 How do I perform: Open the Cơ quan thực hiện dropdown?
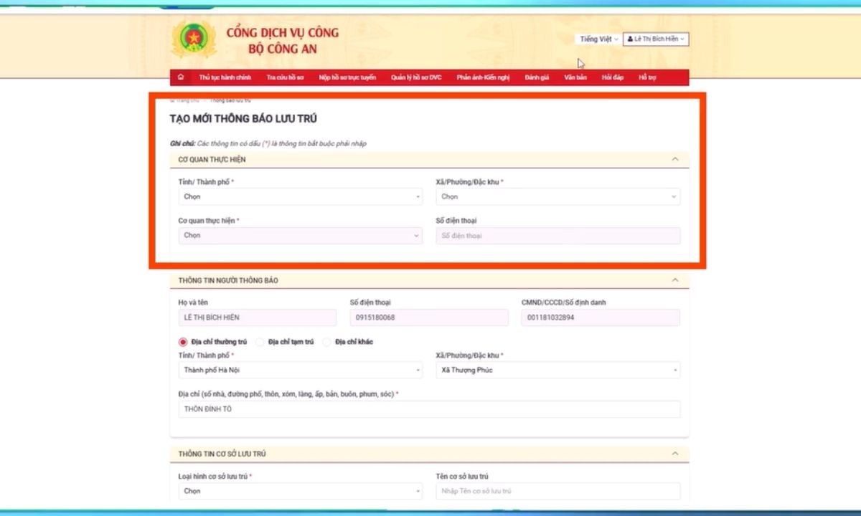point(301,235)
